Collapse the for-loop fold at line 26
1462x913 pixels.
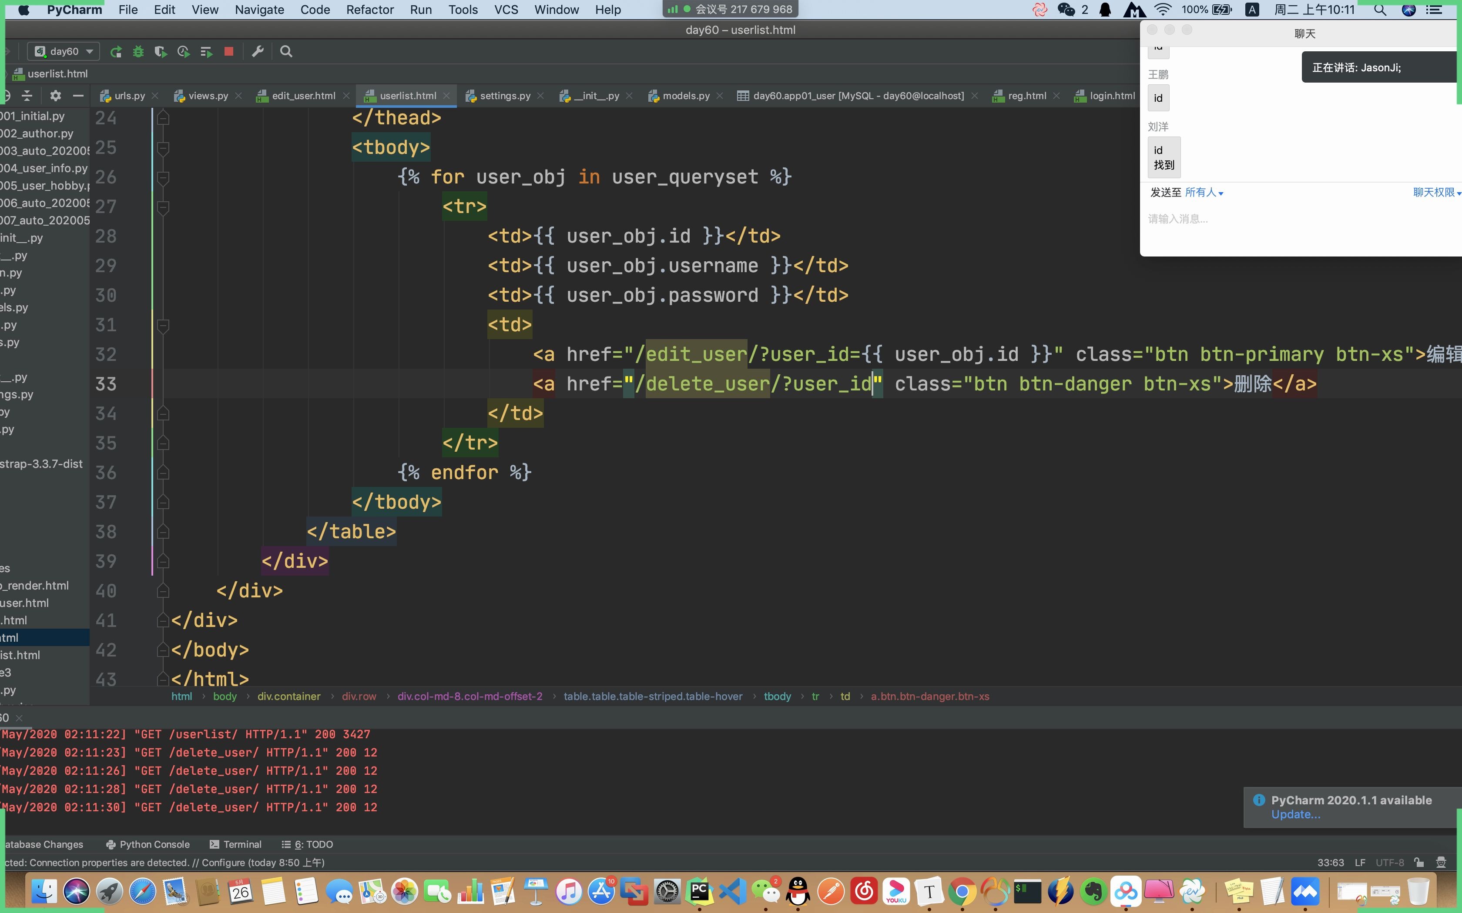[162, 177]
